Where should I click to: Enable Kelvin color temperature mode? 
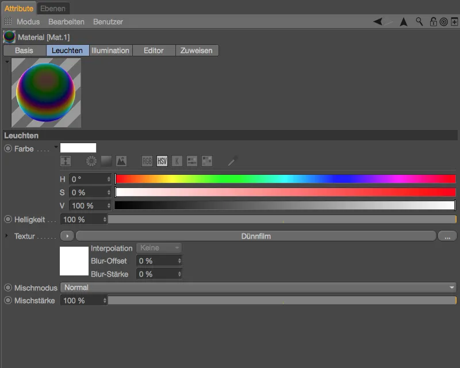(x=177, y=161)
